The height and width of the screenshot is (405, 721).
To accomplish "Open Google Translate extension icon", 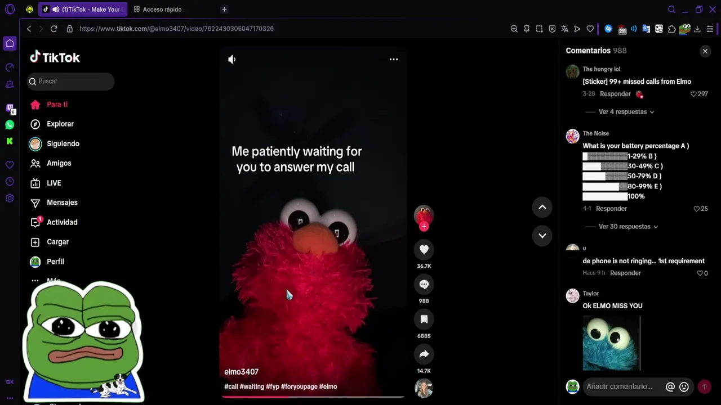I will click(646, 29).
